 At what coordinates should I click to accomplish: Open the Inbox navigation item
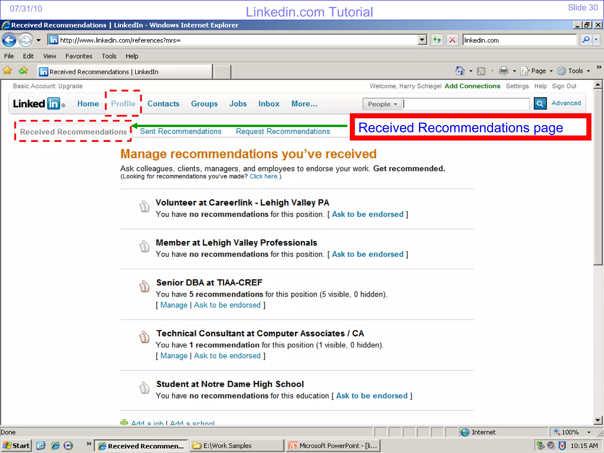click(x=269, y=104)
